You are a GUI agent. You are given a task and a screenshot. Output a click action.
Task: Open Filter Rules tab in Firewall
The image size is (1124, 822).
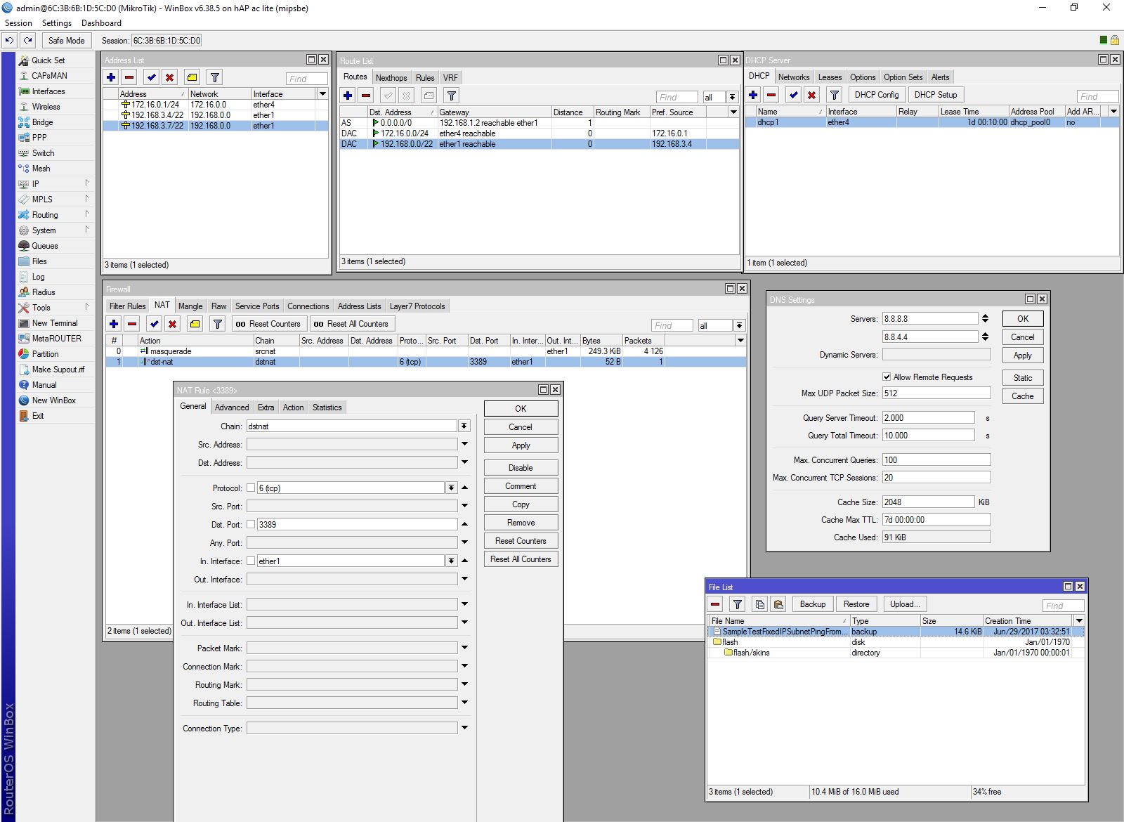click(x=127, y=306)
